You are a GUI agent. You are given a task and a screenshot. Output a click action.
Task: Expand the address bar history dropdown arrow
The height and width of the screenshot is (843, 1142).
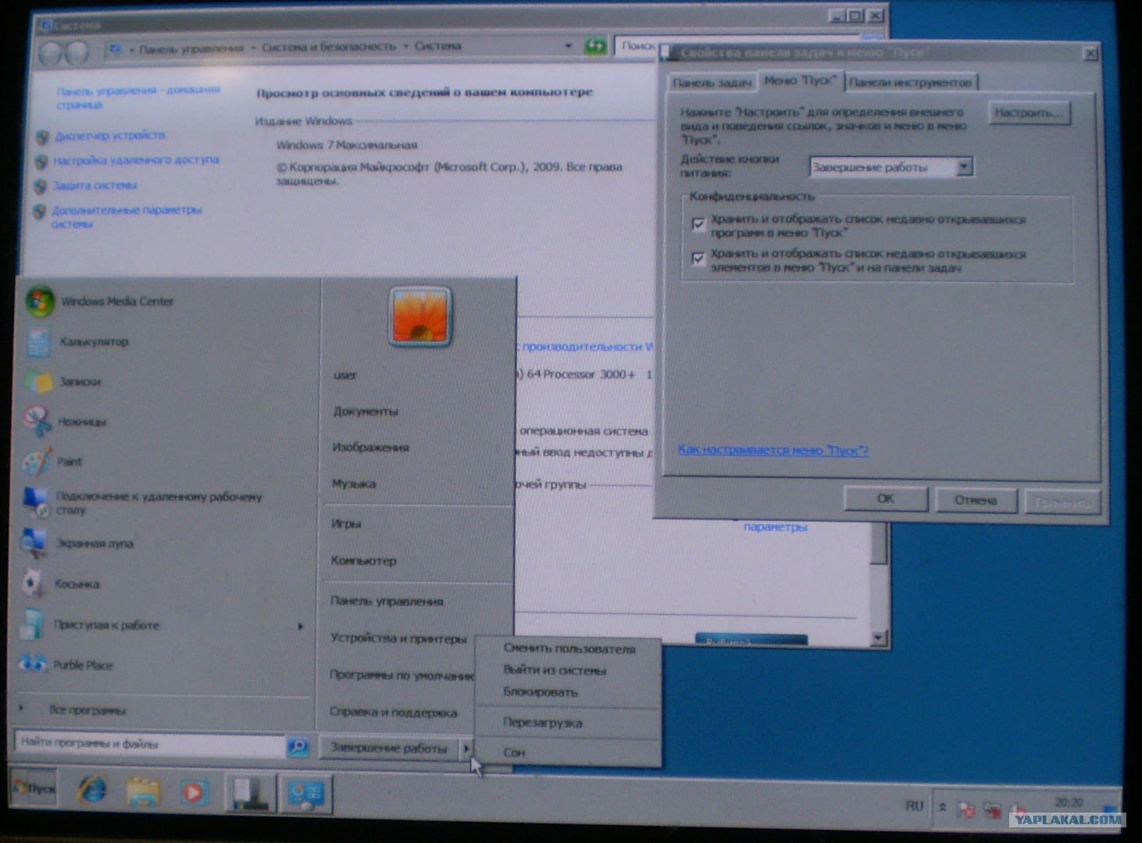pyautogui.click(x=568, y=47)
